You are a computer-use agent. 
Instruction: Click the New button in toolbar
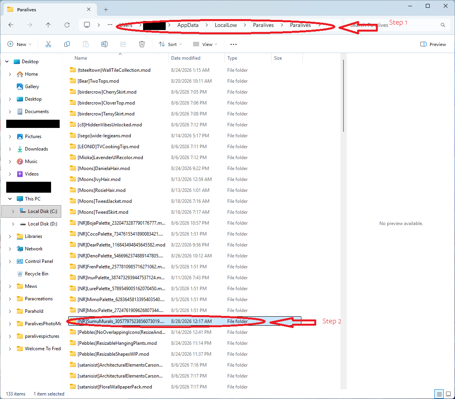pos(19,44)
